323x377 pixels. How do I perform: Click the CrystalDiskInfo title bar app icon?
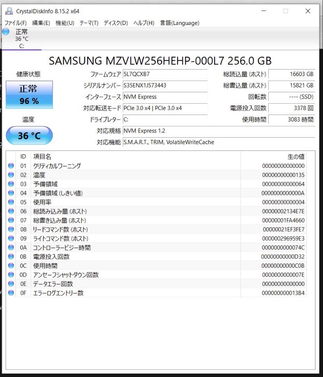[x=9, y=11]
